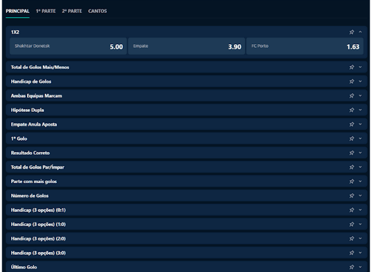Pin the Resultado Correto market
Viewport: 372px width, 272px height.
[351, 152]
